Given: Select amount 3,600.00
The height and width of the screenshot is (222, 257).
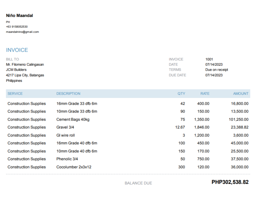Looking at the screenshot, I should click(x=241, y=135).
